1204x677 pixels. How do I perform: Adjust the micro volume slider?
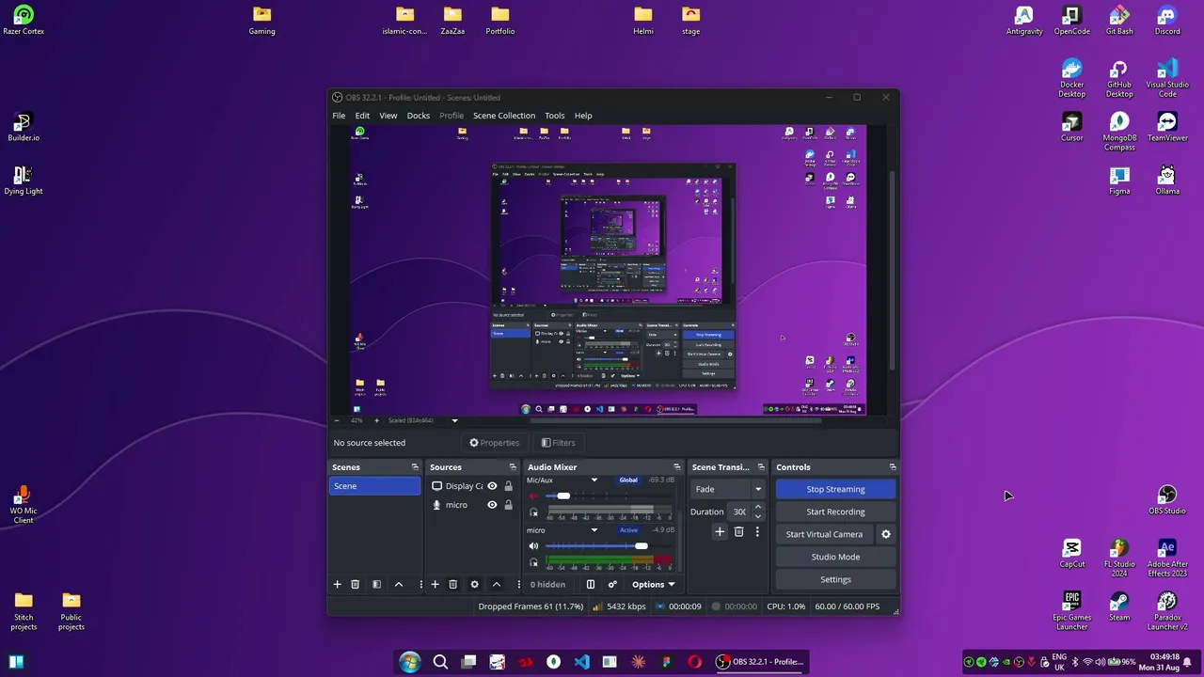(x=642, y=546)
